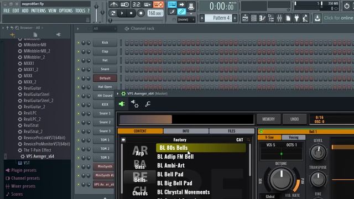Screen dimensions: 354x199
Task: Select preset BL Adlip FM Bell
Action: click(175, 156)
